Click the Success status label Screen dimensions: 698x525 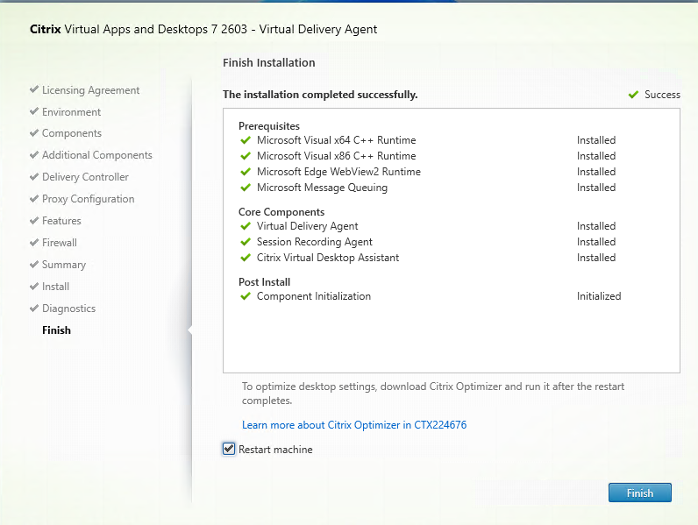click(662, 95)
